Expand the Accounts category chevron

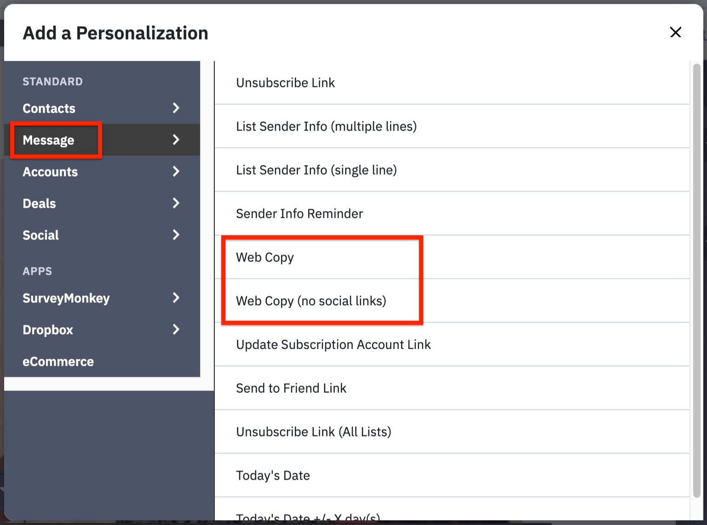[176, 171]
